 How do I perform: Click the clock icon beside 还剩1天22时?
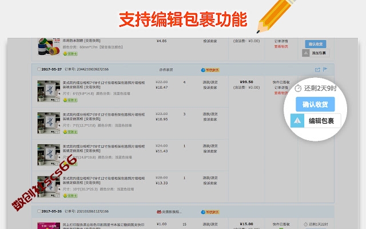click(x=306, y=224)
